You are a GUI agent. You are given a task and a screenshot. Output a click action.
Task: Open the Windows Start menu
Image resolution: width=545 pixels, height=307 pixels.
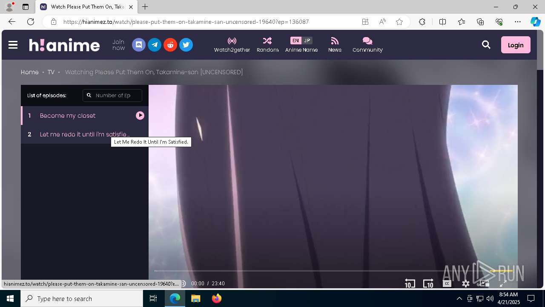click(10, 298)
